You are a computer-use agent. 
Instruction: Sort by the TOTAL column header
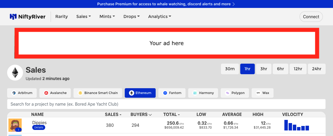(171, 115)
